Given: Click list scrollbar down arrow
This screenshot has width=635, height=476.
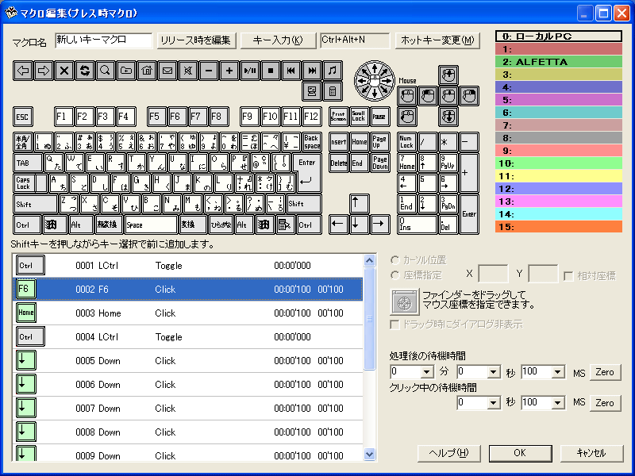Looking at the screenshot, I should (x=369, y=455).
